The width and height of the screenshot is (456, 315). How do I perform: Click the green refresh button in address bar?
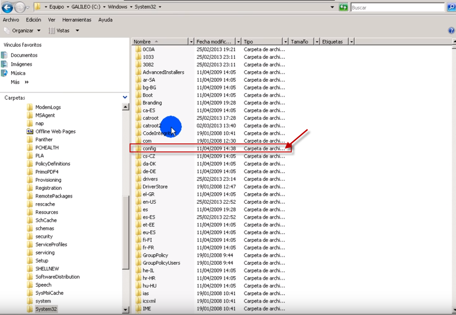(343, 7)
